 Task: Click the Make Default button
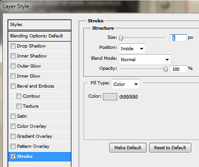coord(128,147)
